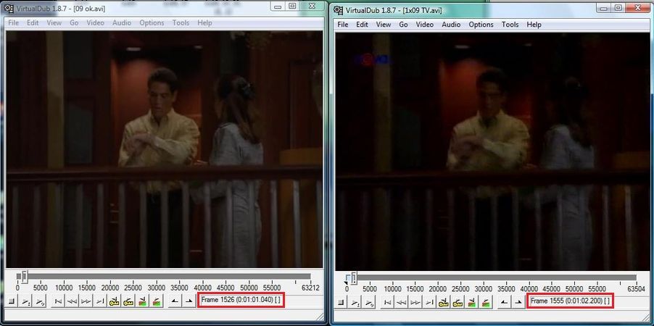Open Edit menu in 09 ok.avi window
This screenshot has height=326, width=654.
tap(33, 23)
